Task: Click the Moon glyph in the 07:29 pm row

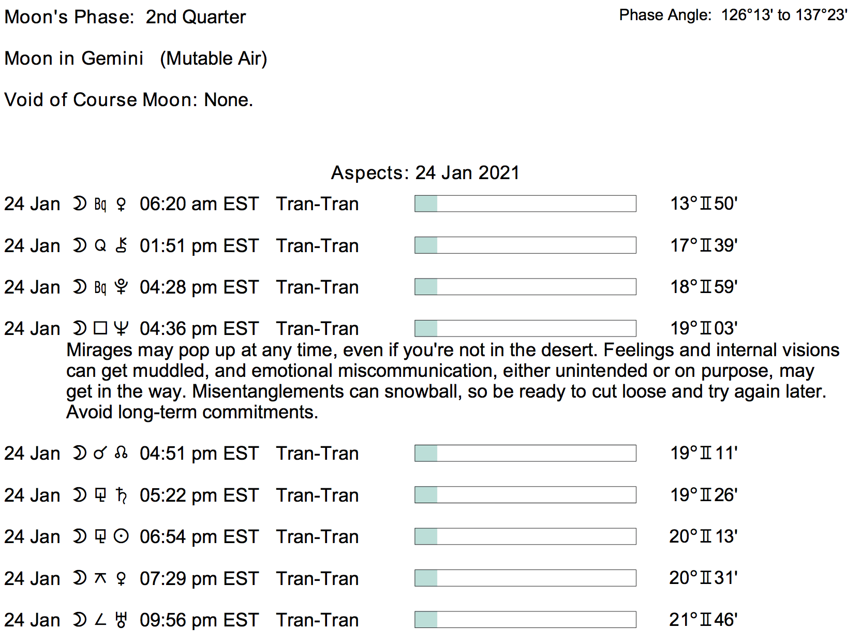Action: (79, 578)
